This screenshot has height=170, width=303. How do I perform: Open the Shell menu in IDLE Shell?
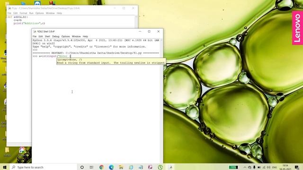[47, 36]
